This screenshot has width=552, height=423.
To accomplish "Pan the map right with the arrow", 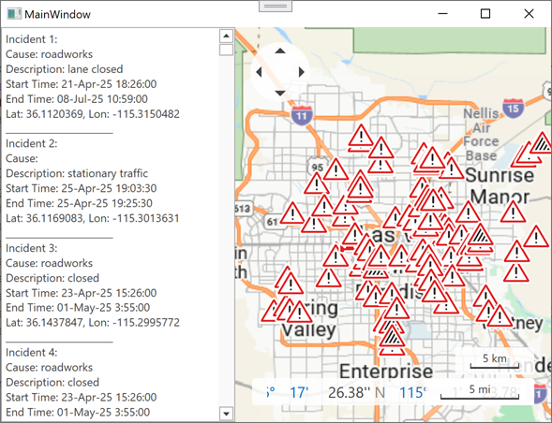I will 302,72.
